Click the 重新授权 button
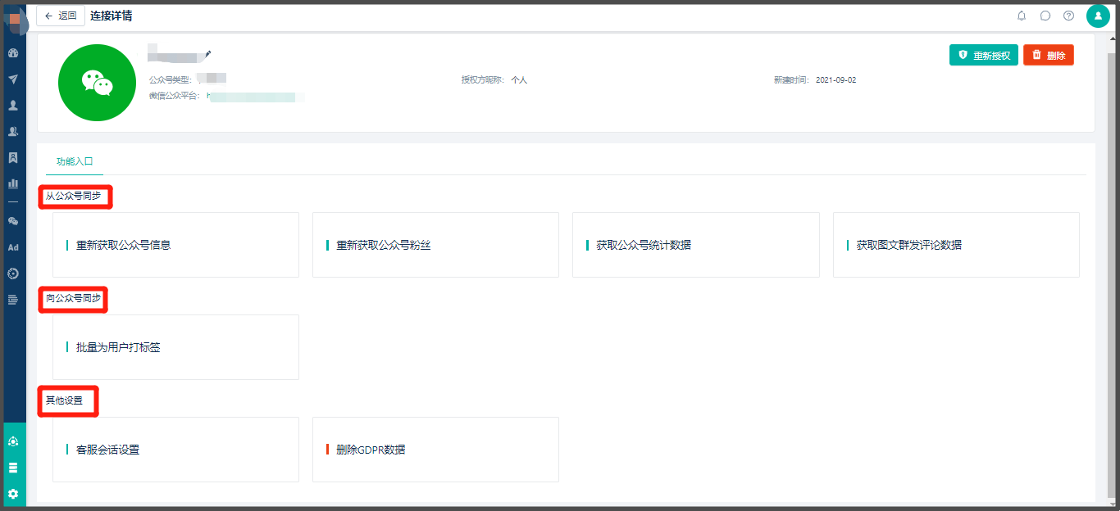This screenshot has height=511, width=1120. click(984, 55)
